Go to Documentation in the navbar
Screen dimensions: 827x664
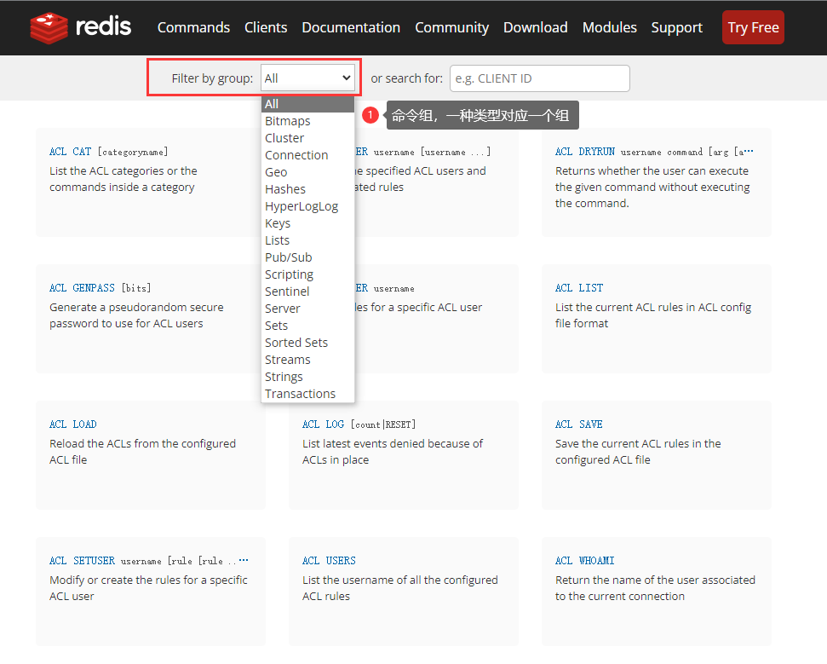pos(351,27)
